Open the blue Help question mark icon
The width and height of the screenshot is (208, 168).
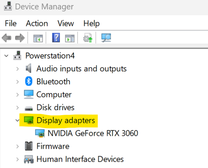56,38
